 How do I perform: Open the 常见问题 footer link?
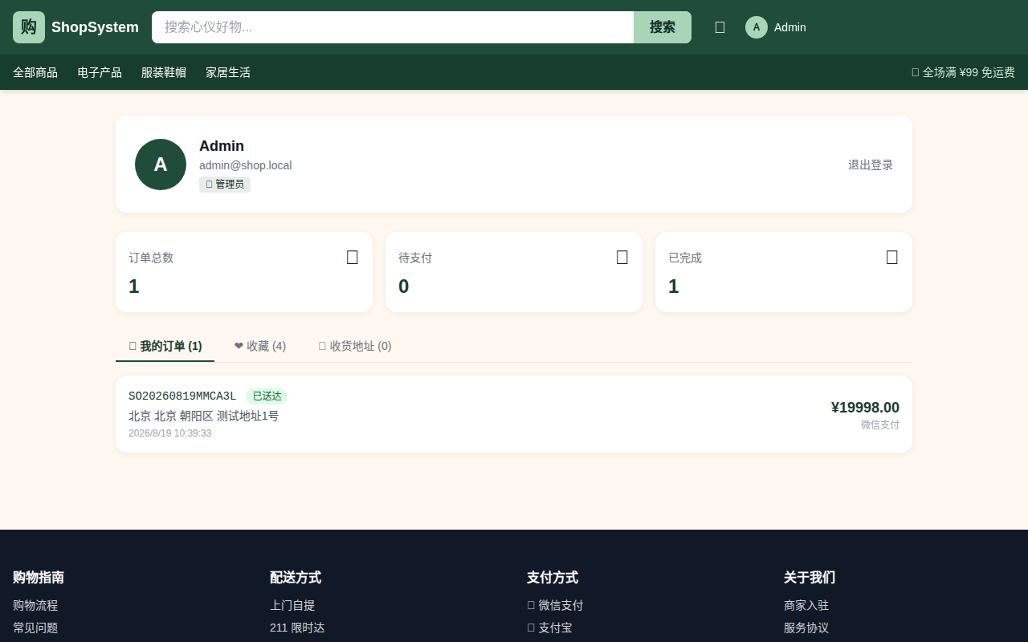[x=35, y=628]
